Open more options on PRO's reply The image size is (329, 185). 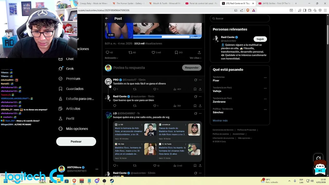(200, 80)
